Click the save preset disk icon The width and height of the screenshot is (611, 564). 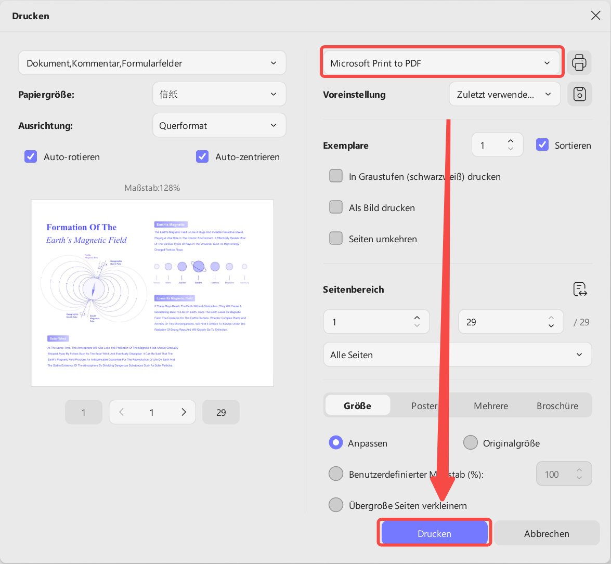click(579, 94)
